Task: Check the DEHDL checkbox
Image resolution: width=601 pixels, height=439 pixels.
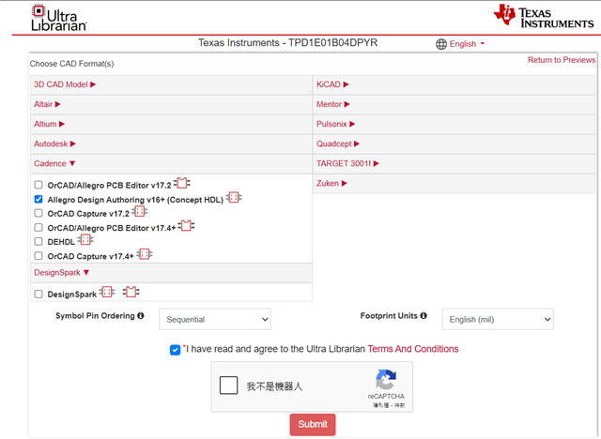Action: click(x=39, y=241)
